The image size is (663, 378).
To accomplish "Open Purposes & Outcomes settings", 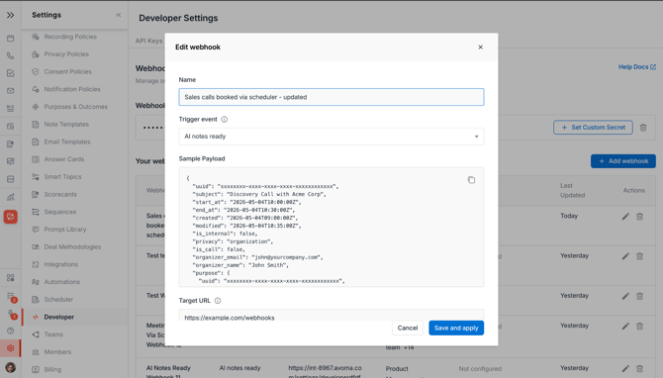I will tap(75, 107).
